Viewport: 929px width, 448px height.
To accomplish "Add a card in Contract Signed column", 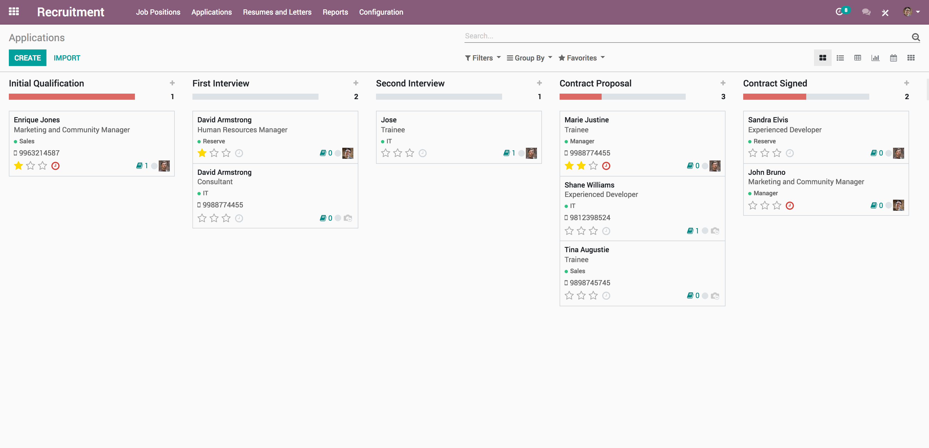I will 906,83.
